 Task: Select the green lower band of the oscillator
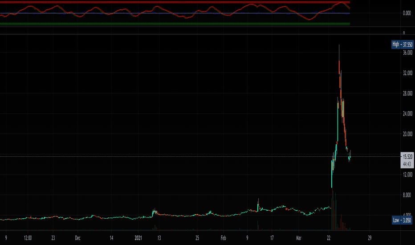coord(175,24)
